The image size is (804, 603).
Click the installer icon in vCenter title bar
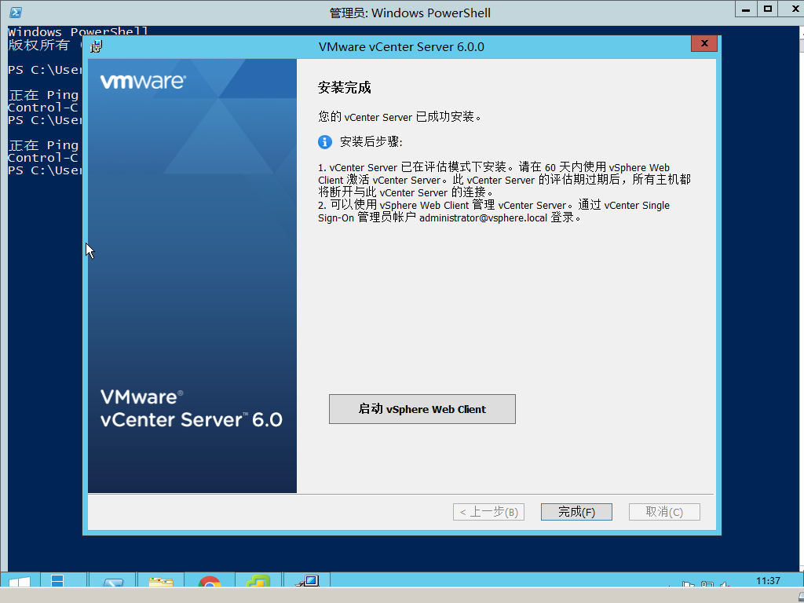coord(97,46)
